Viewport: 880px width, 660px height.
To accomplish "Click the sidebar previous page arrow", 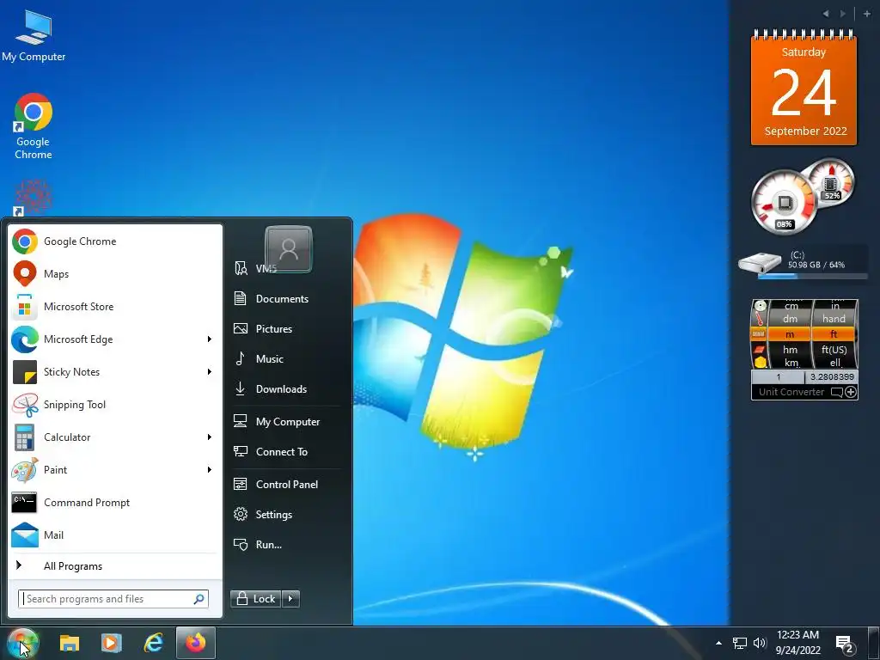I will [826, 14].
